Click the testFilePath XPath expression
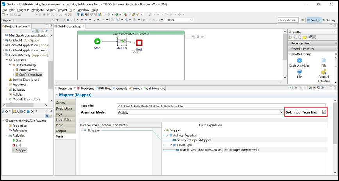This screenshot has width=339, height=181. click(228, 150)
